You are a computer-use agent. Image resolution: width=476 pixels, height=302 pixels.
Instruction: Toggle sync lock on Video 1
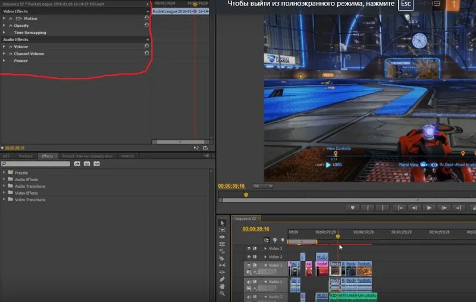(255, 265)
